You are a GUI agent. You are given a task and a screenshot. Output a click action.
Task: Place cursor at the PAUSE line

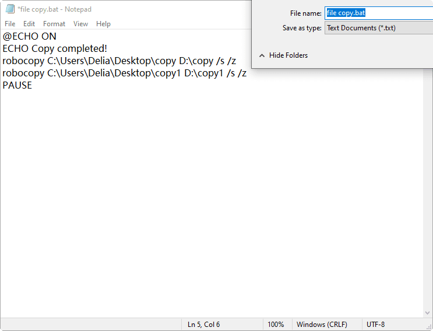[17, 86]
